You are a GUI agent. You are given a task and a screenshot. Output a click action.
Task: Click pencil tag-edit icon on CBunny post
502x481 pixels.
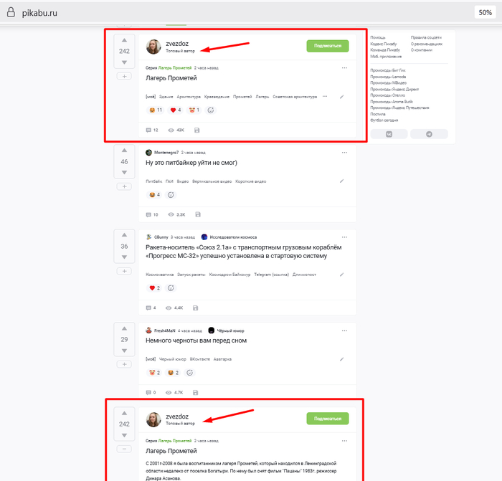coord(341,275)
